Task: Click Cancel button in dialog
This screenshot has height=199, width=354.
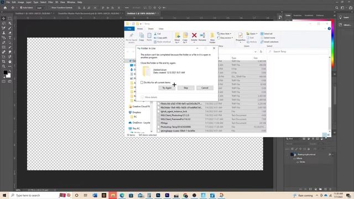Action: coord(205,88)
